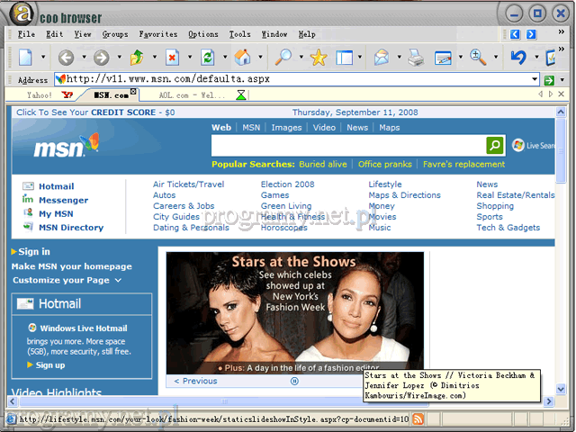
Task: Close the MSN.com tab with its X
Action: click(133, 91)
